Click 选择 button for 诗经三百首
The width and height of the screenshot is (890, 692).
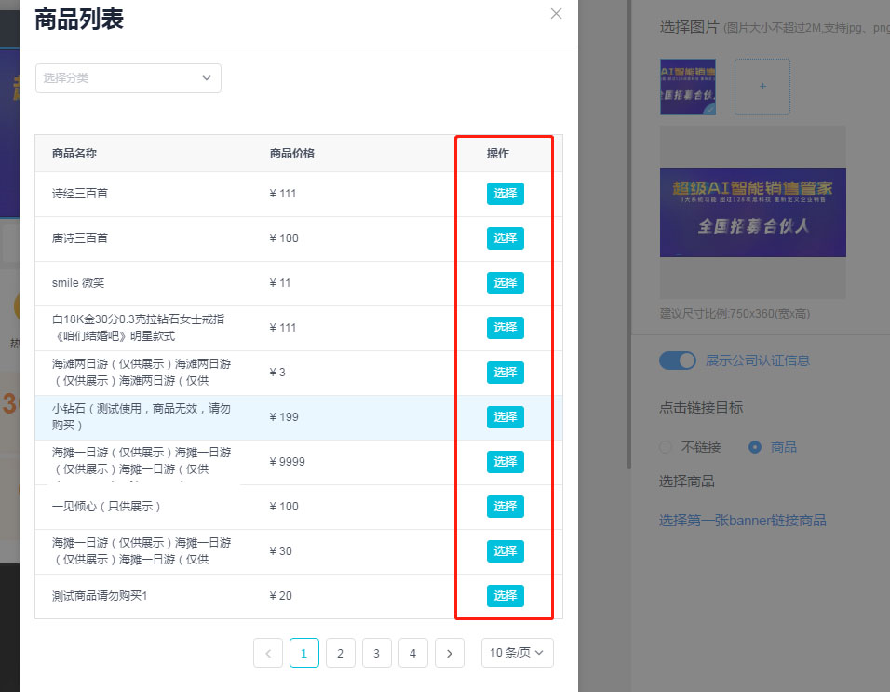point(506,194)
